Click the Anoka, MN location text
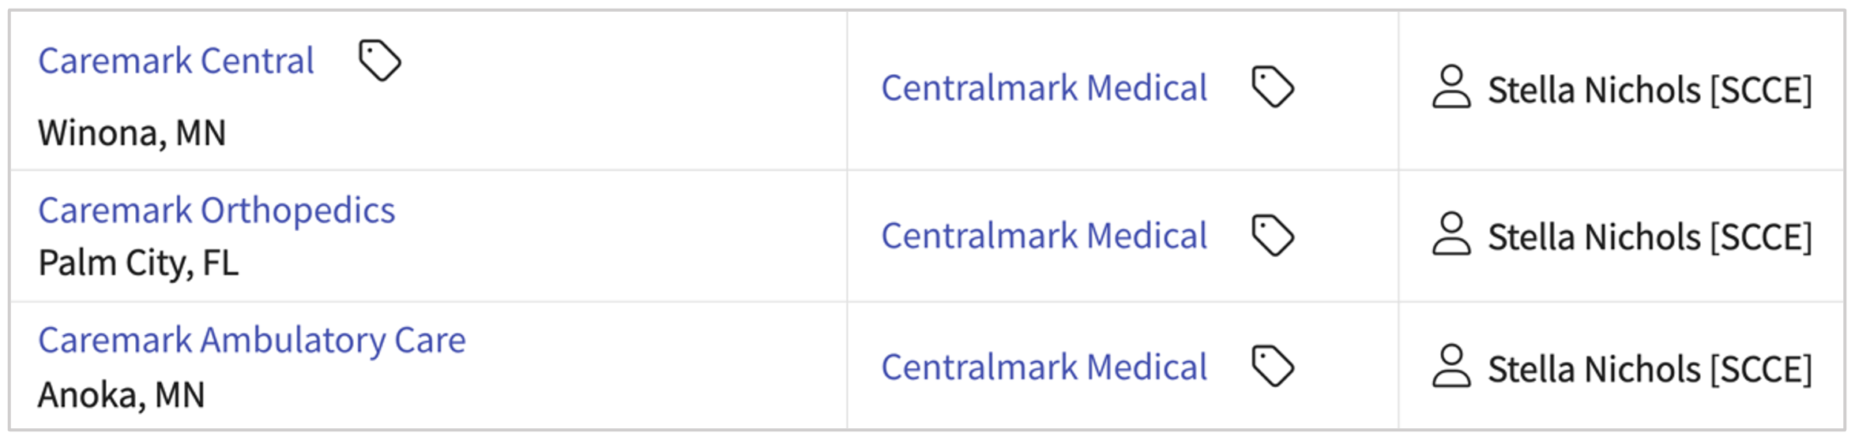Image resolution: width=1855 pixels, height=440 pixels. click(122, 394)
